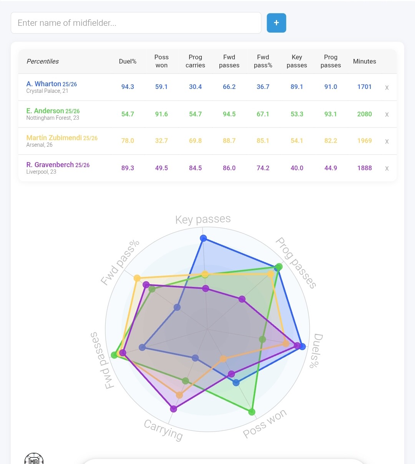Click Gravenberch's purple Carrying radar point
415x464 pixels.
(x=173, y=409)
